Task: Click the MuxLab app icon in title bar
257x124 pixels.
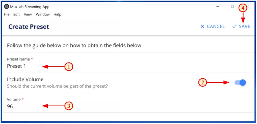Action: pos(6,7)
